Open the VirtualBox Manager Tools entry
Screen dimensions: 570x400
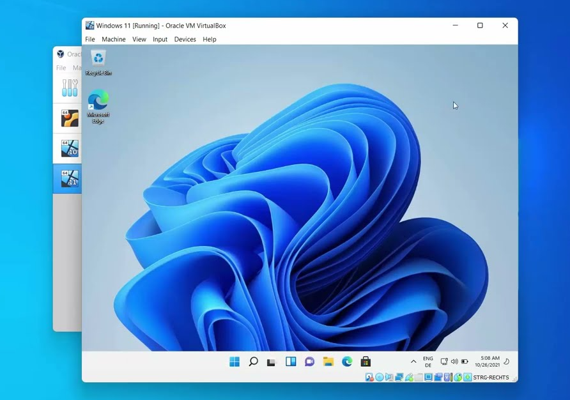tap(69, 88)
